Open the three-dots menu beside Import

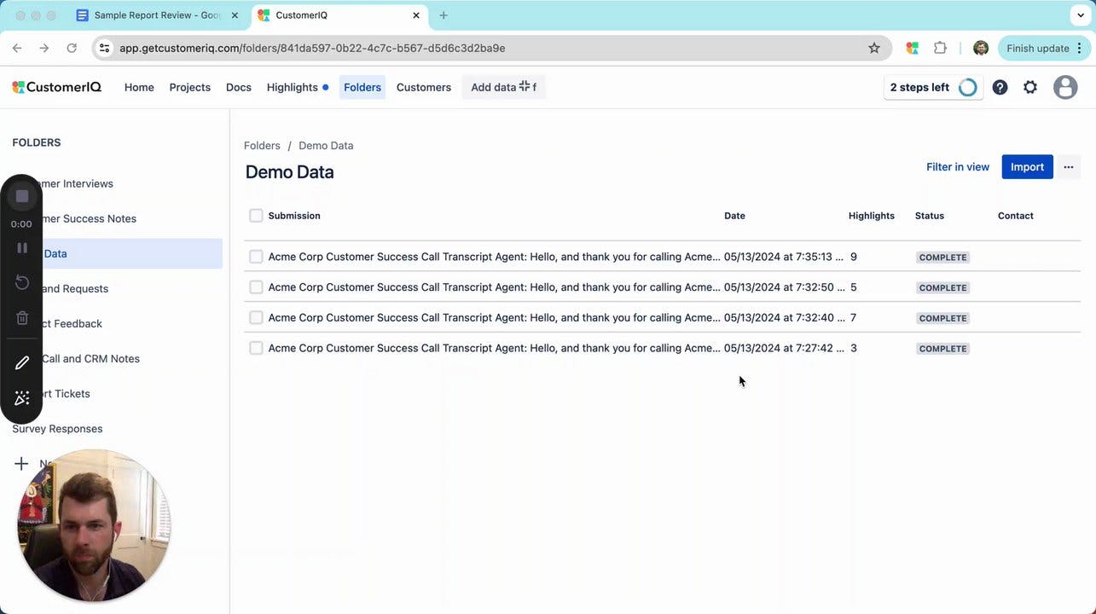[1069, 167]
